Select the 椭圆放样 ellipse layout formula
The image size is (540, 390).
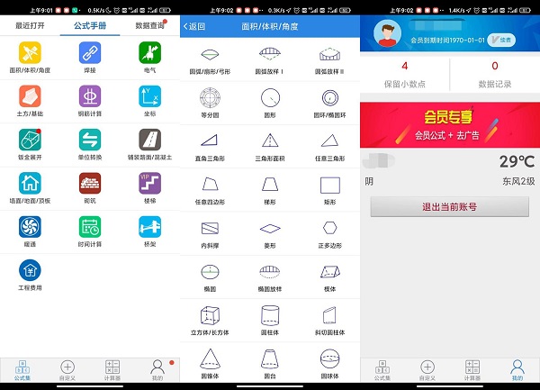(270, 277)
